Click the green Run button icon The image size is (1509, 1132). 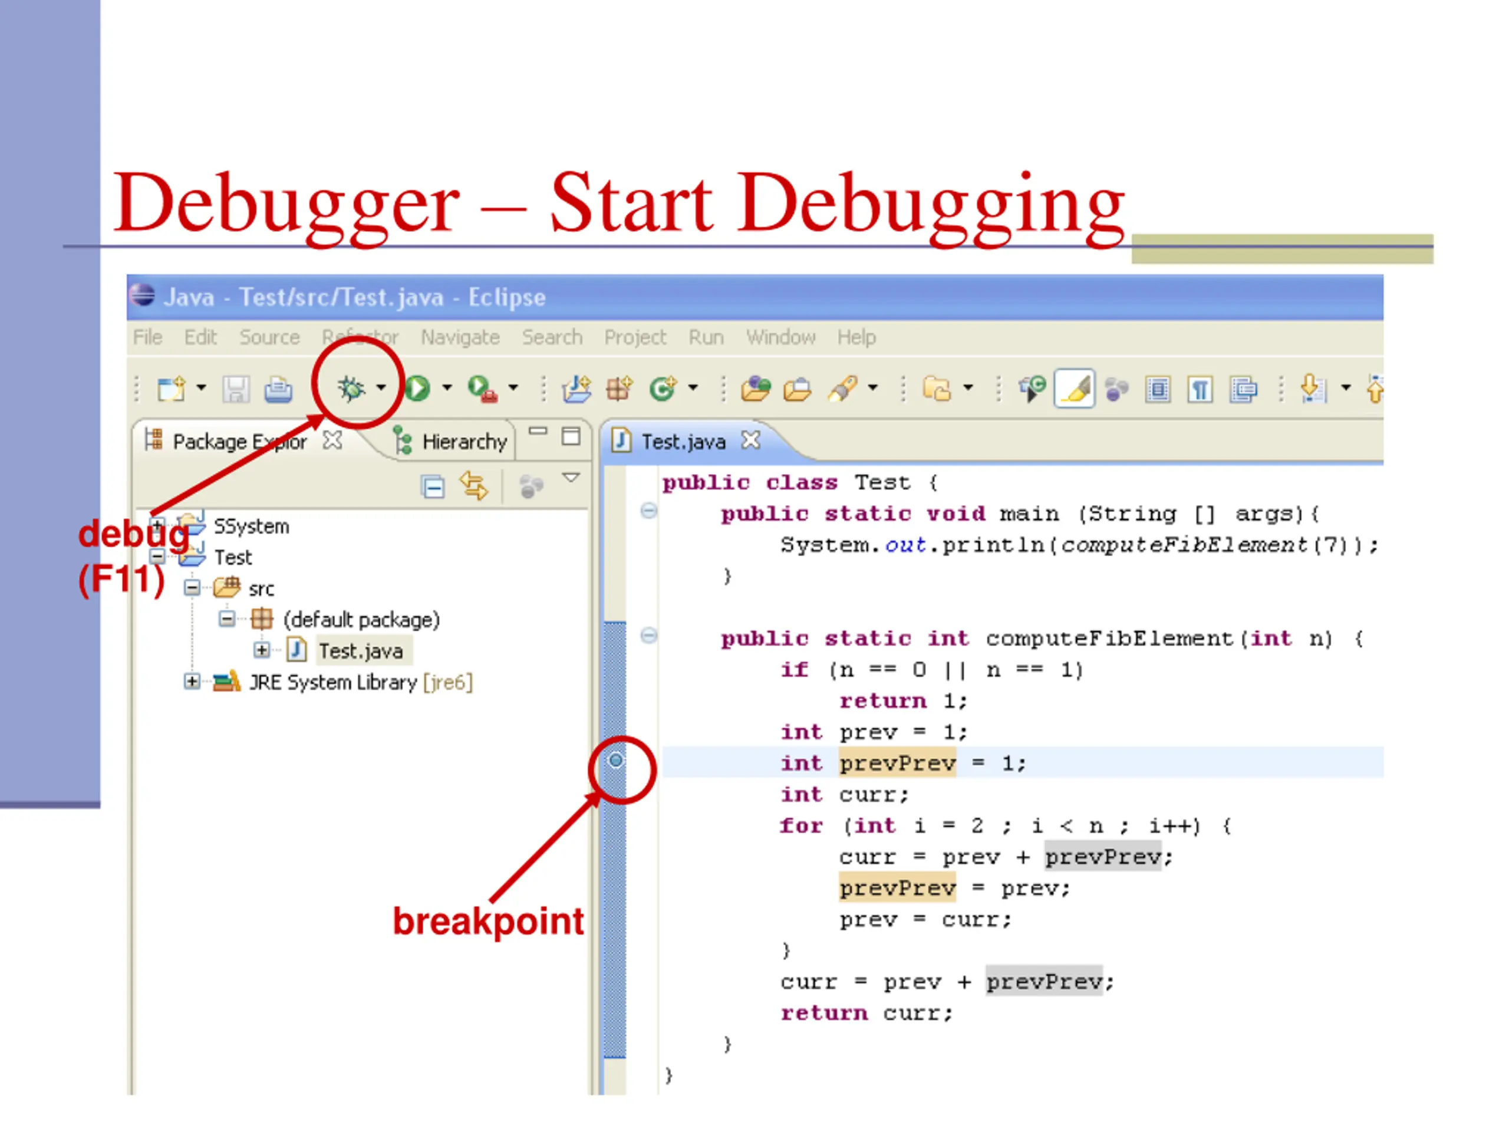coord(417,389)
